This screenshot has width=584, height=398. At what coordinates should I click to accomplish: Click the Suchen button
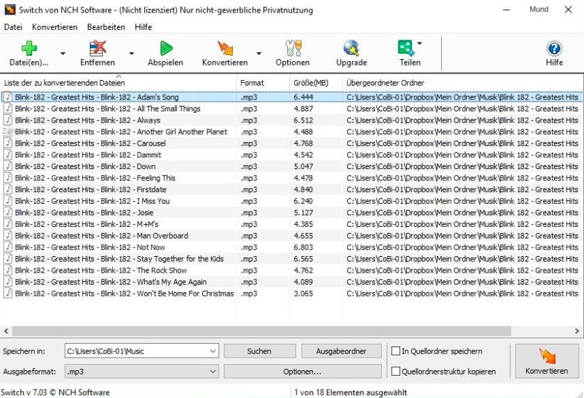(260, 351)
